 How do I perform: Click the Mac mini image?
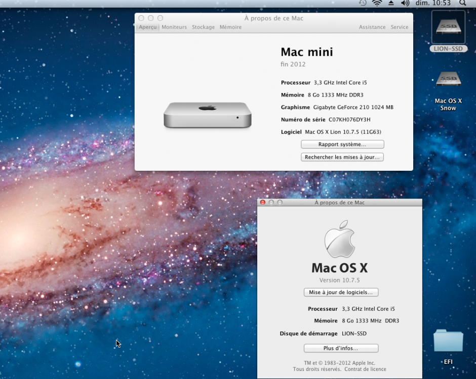(x=208, y=115)
